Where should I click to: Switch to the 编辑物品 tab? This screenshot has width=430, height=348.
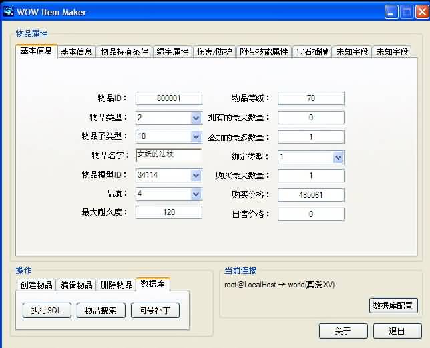click(x=76, y=285)
